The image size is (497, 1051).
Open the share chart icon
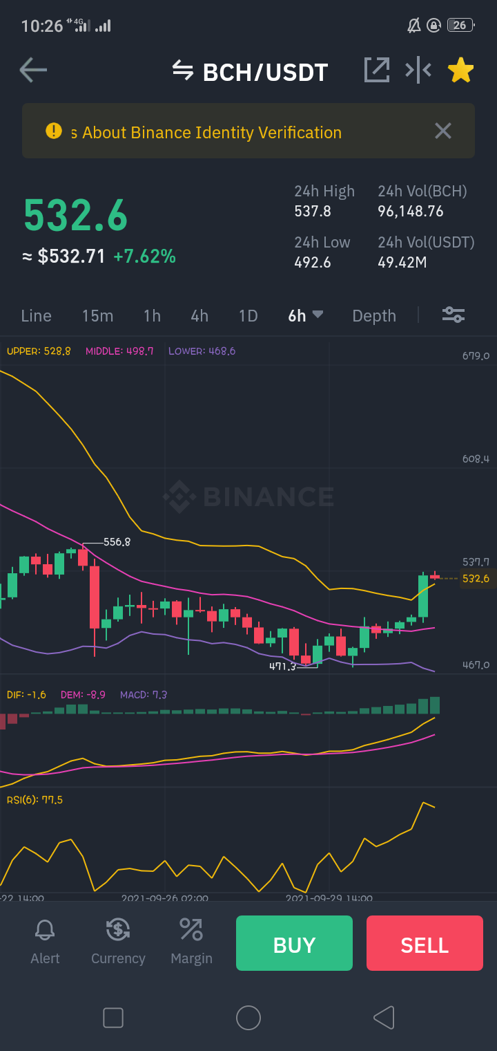(x=377, y=70)
